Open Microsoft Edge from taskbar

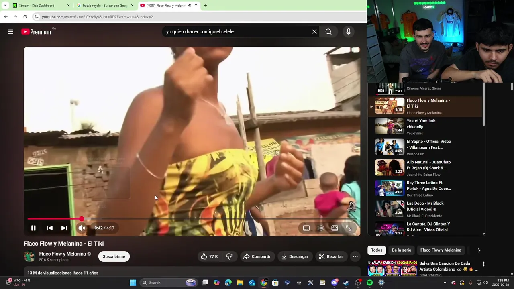click(x=228, y=283)
